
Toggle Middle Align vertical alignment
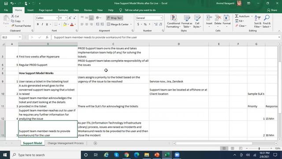[x=87, y=18]
